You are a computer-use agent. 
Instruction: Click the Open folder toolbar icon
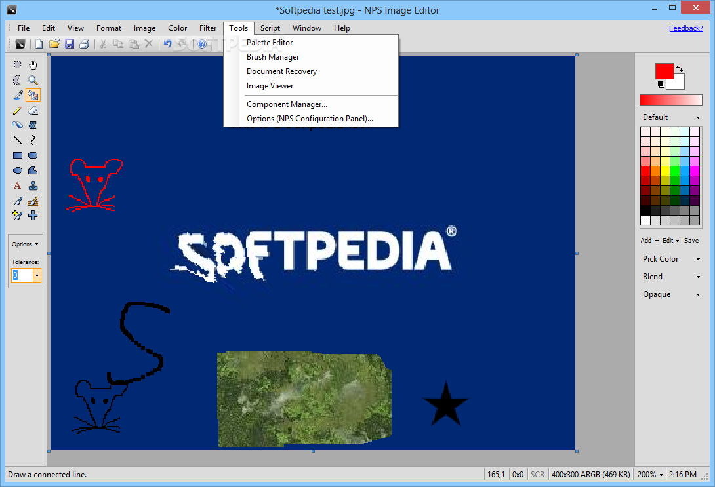(x=54, y=44)
